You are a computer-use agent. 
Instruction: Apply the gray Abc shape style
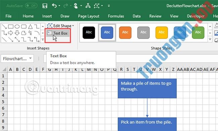(x=143, y=33)
